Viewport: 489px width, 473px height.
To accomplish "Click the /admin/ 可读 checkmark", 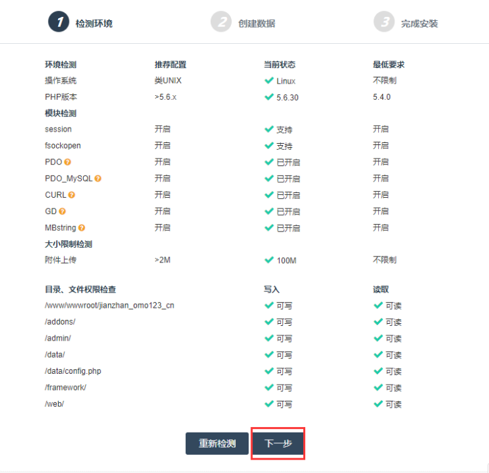I will pyautogui.click(x=378, y=338).
